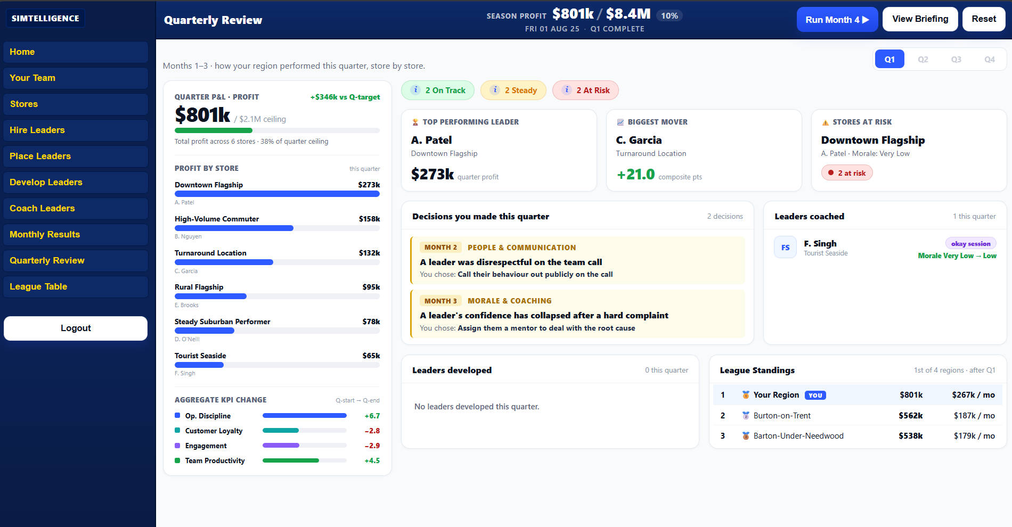This screenshot has height=527, width=1012.
Task: Click the 2 at risk badge
Action: (847, 172)
